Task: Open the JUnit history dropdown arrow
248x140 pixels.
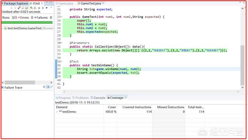Action: coord(46,8)
